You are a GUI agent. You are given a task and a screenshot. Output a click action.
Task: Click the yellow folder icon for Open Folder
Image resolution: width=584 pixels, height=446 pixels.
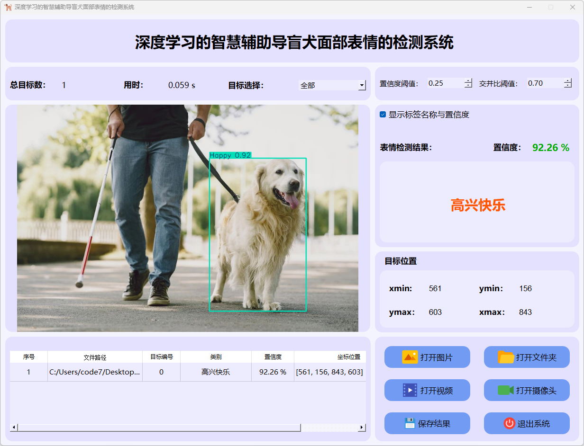point(506,357)
